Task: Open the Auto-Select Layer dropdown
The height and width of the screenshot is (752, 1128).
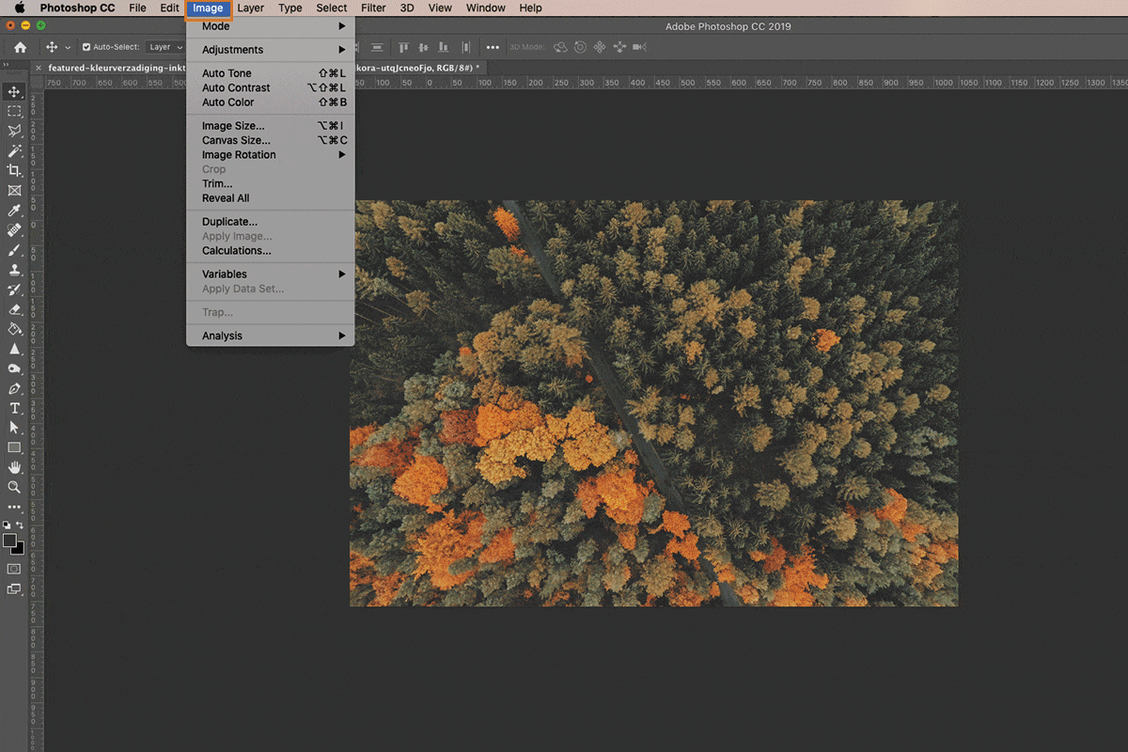Action: tap(165, 47)
